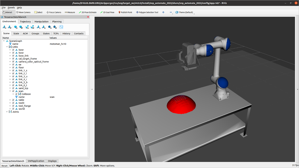Viewport: 299px width, 168px height.
Task: Expand the tool0 link node
Action: coord(10,103)
